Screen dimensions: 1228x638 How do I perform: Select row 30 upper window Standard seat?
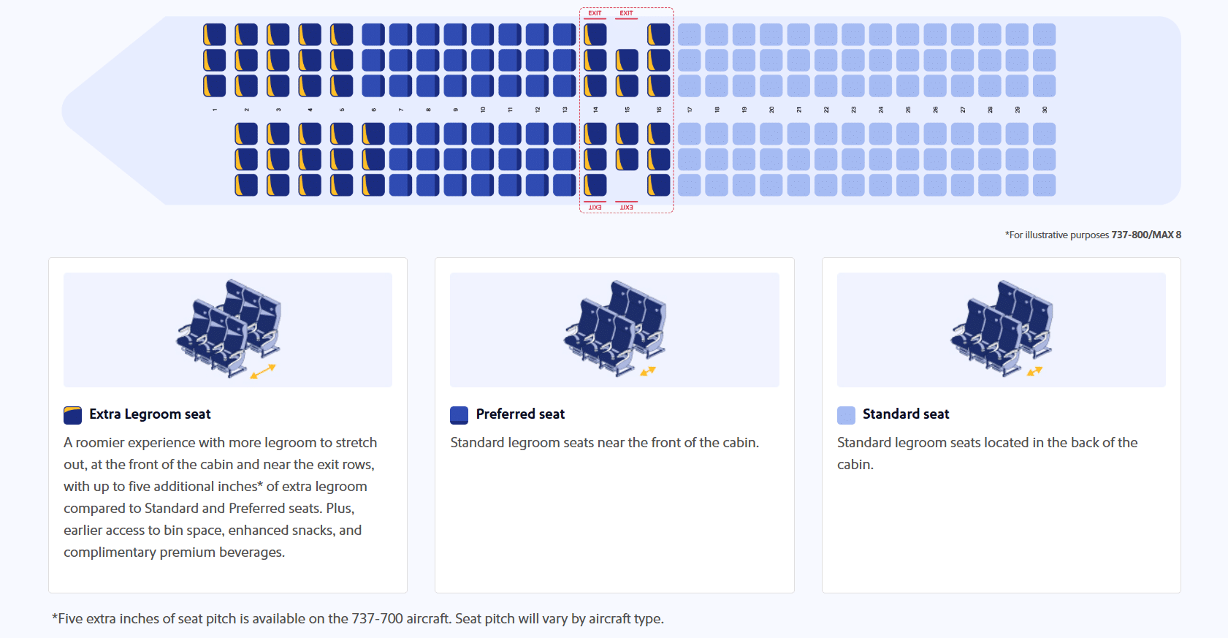click(x=1045, y=34)
